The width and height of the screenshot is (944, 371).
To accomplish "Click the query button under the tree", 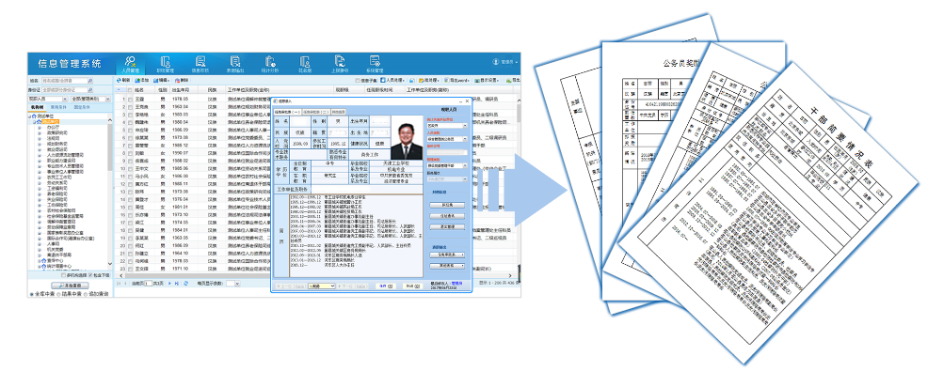I will click(x=70, y=286).
